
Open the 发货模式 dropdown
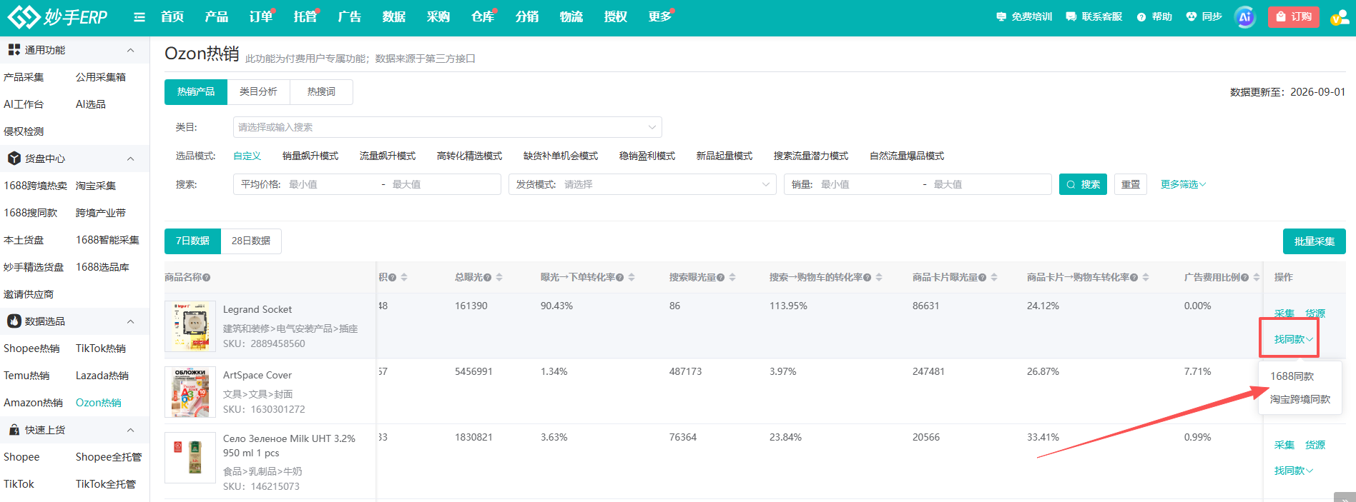642,184
